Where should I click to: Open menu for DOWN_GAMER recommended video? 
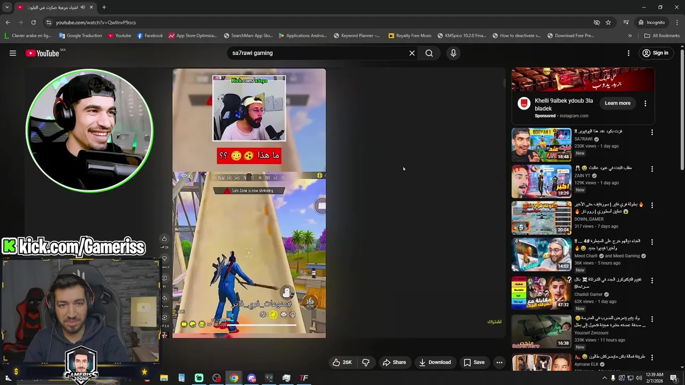(652, 205)
